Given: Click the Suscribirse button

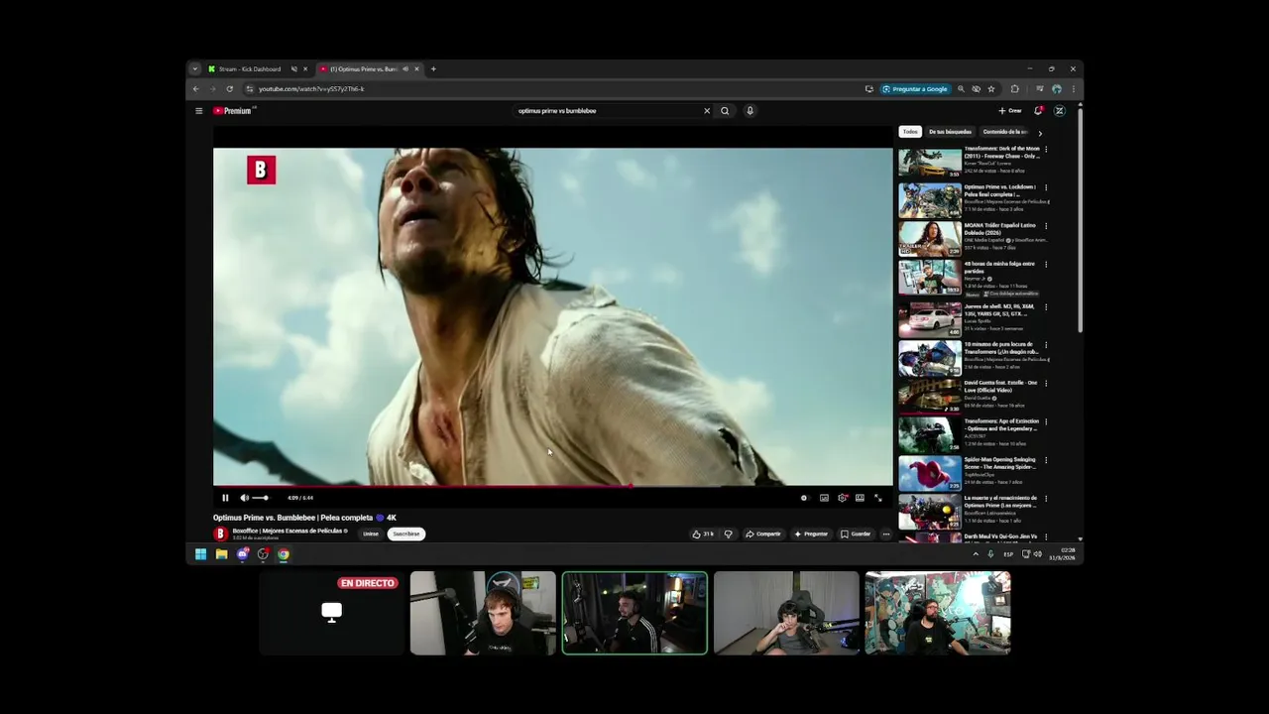Looking at the screenshot, I should (x=405, y=534).
